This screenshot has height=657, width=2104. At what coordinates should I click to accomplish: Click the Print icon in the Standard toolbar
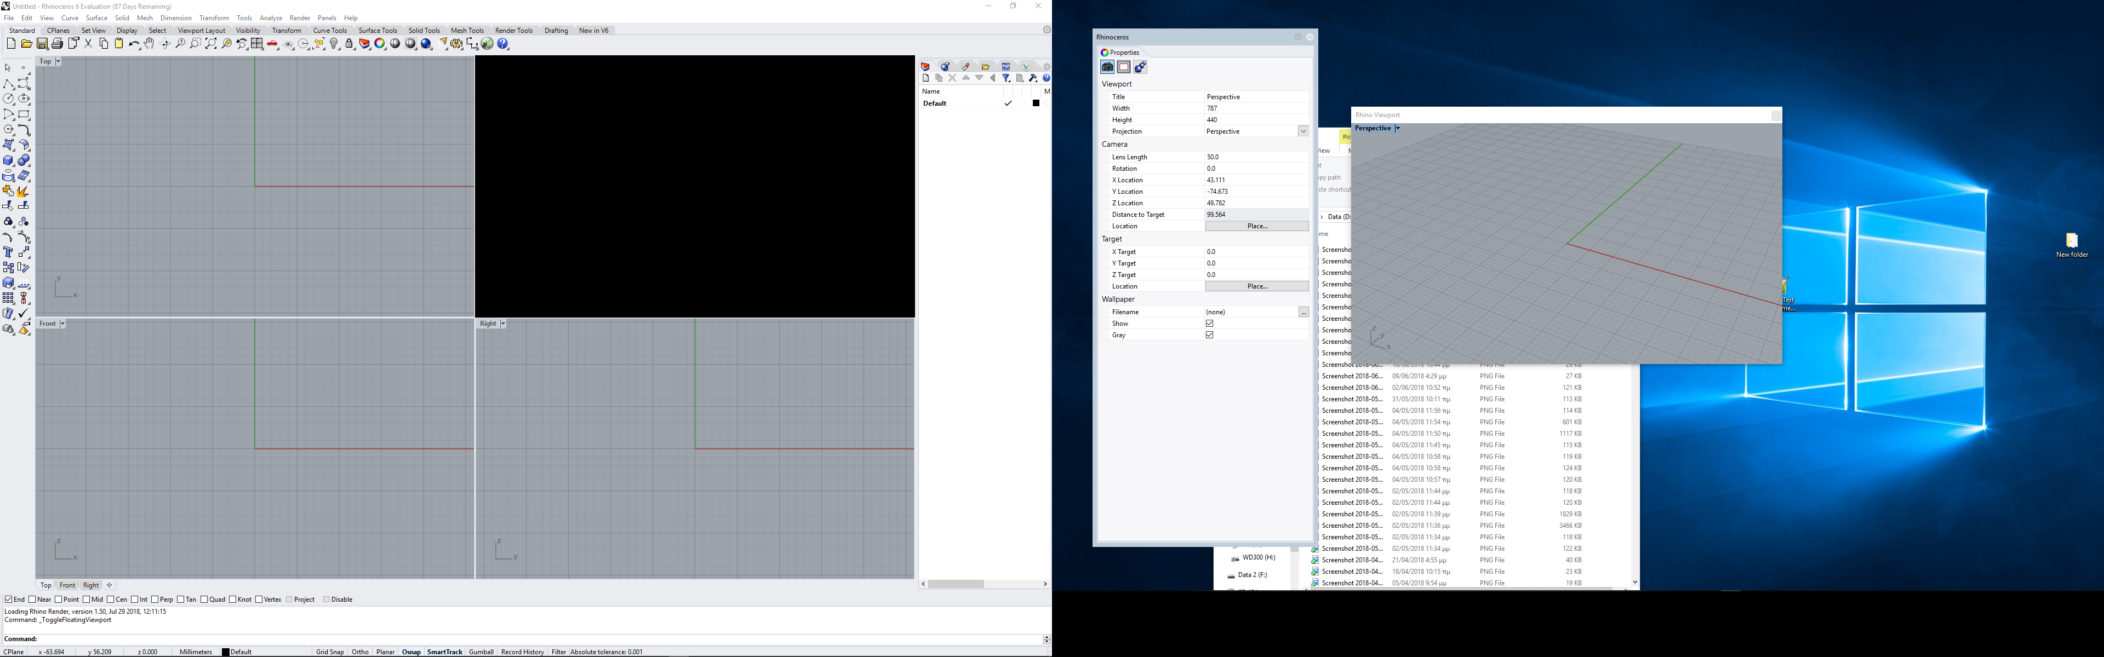pyautogui.click(x=57, y=43)
